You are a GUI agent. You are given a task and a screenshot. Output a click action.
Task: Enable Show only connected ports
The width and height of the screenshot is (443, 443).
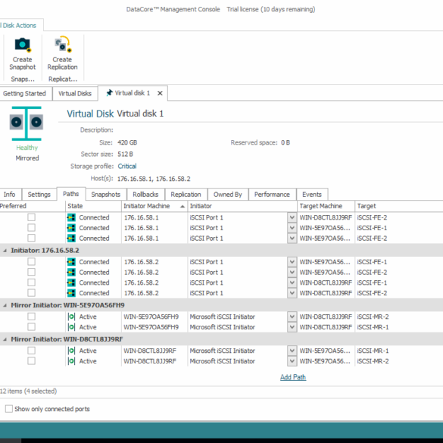(9, 409)
